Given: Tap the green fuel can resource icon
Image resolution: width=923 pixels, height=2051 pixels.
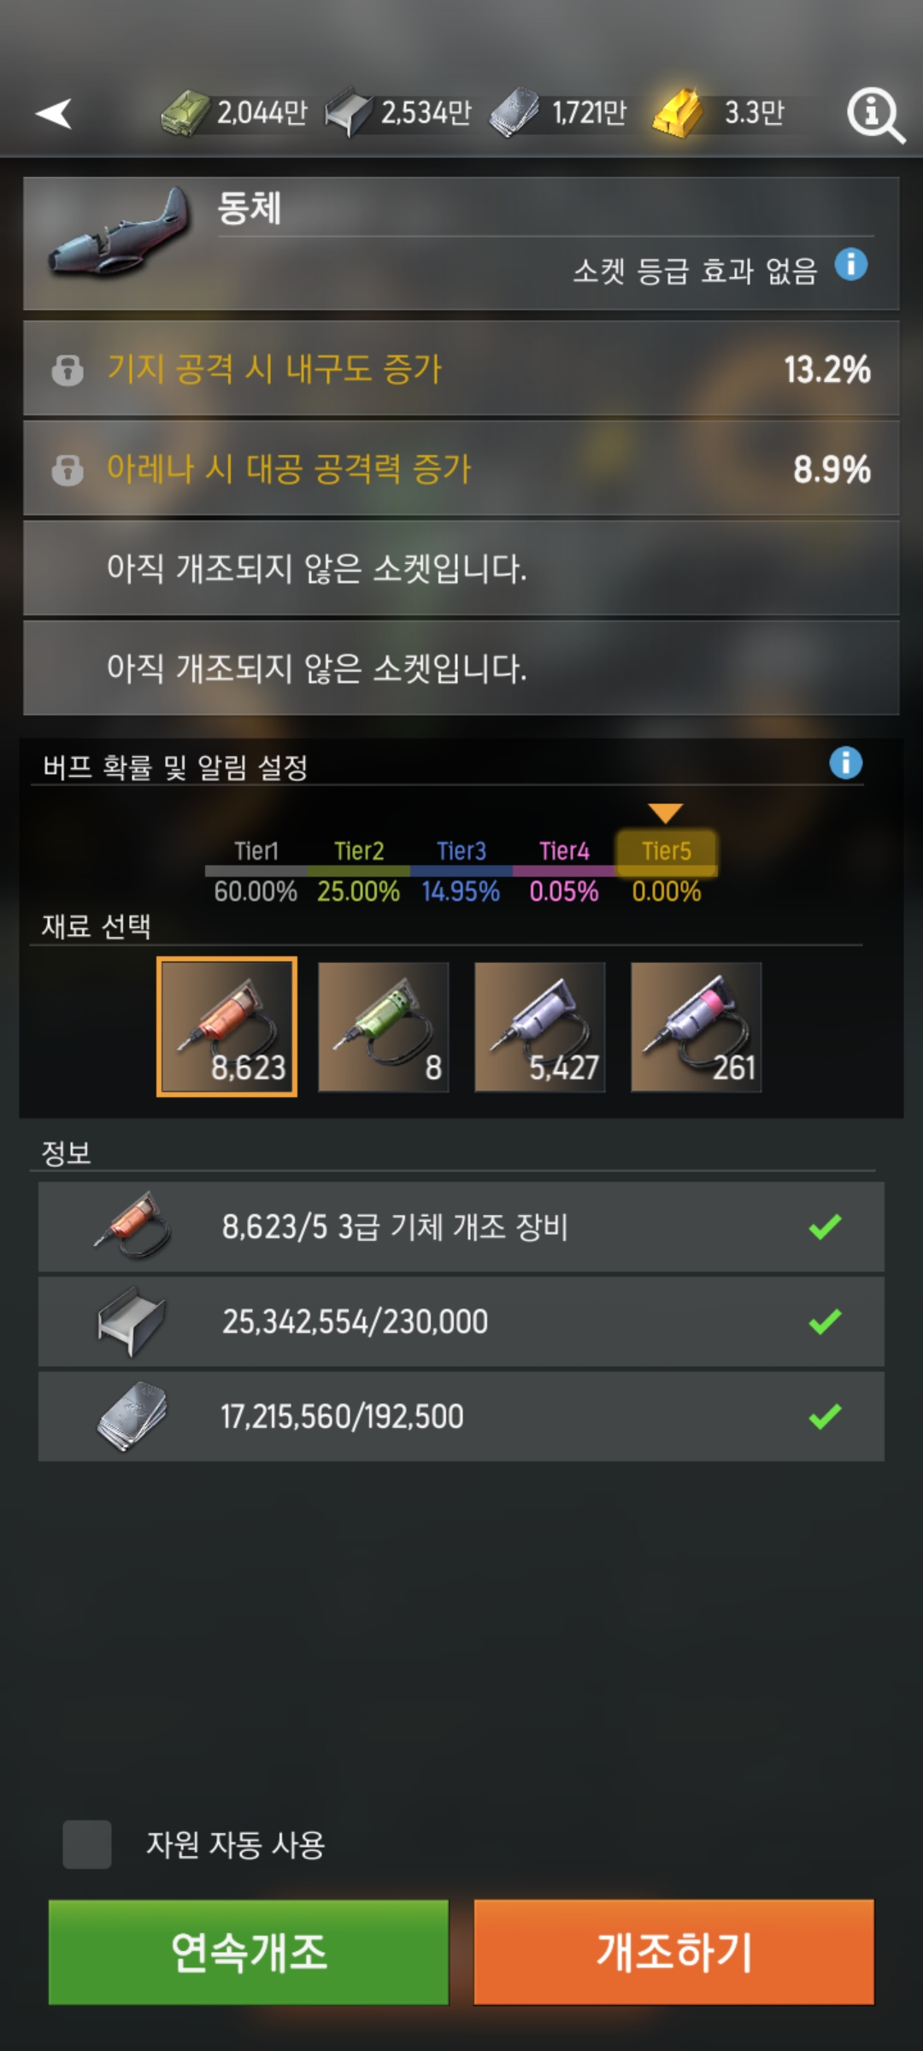Looking at the screenshot, I should [x=185, y=113].
